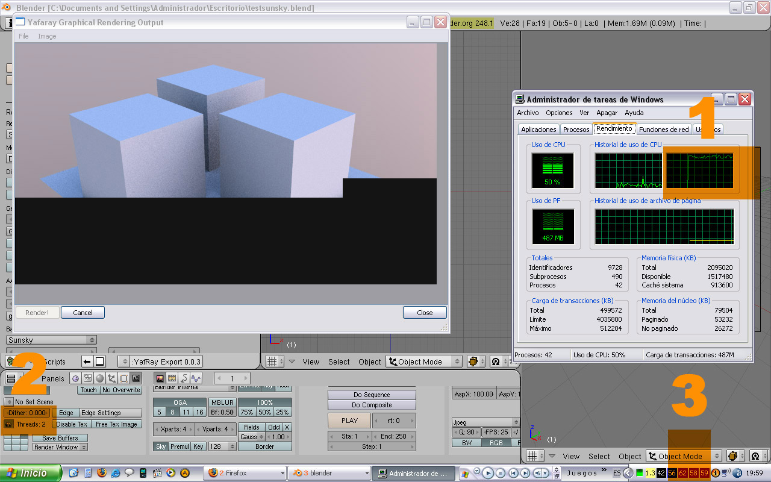Click the Q: 90 quality slider field

pos(467,432)
